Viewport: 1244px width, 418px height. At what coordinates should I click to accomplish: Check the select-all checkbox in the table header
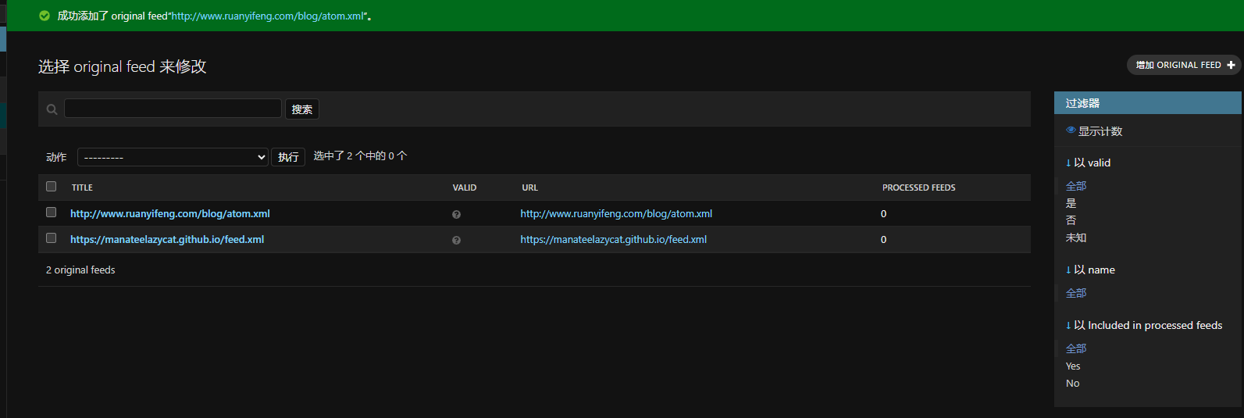pos(52,187)
